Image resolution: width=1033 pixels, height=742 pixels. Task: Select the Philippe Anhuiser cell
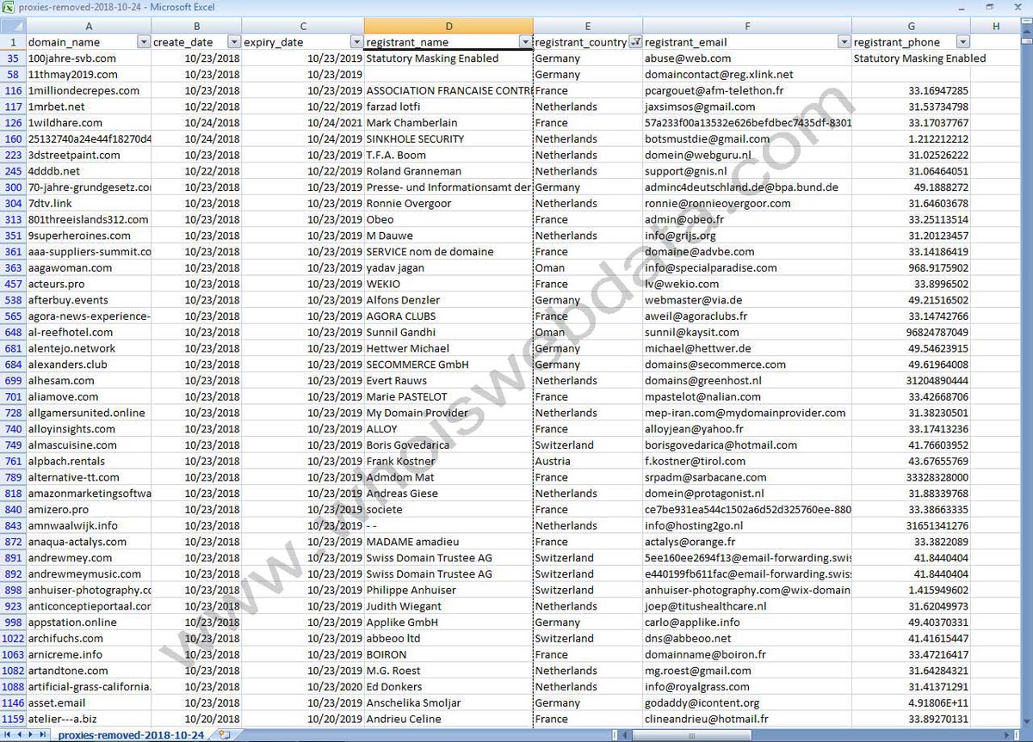click(x=448, y=591)
